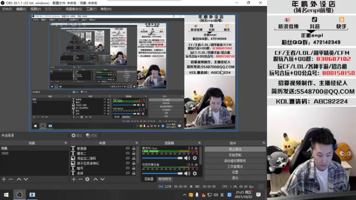Move source down using the 来源 panel down arrow

pyautogui.click(x=103, y=179)
